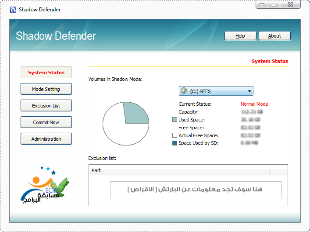310x232 pixels.
Task: Click the maximize window button
Action: [x=274, y=6]
